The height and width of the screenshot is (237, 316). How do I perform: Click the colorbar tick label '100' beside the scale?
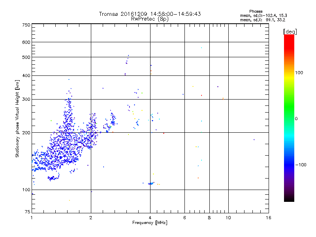(299, 73)
